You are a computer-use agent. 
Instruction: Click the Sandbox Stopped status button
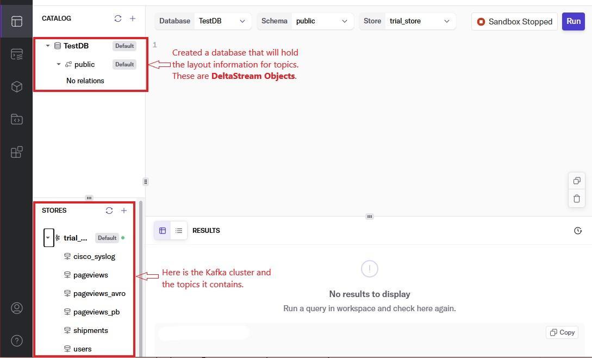513,21
